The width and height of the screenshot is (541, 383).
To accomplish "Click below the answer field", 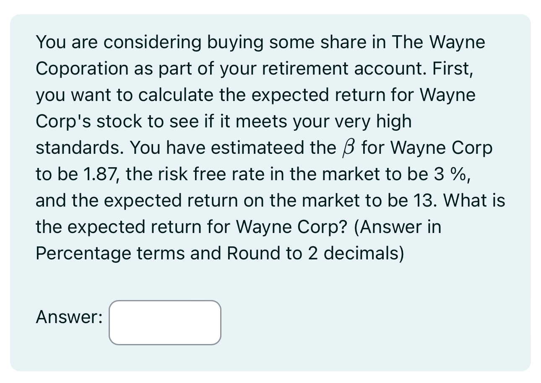I will (x=165, y=360).
